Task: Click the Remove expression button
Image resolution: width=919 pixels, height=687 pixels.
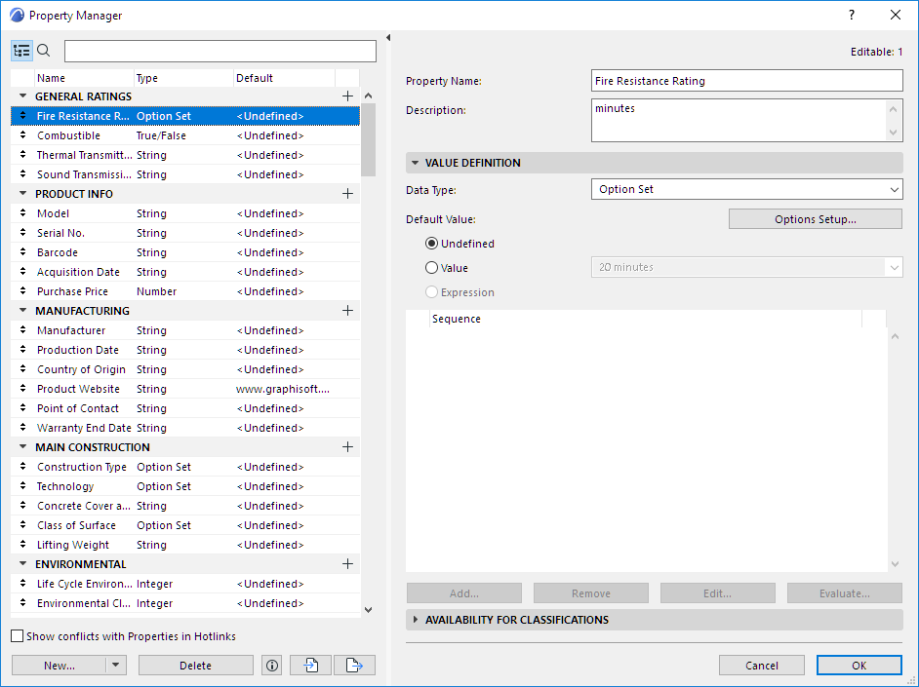Action: (591, 593)
